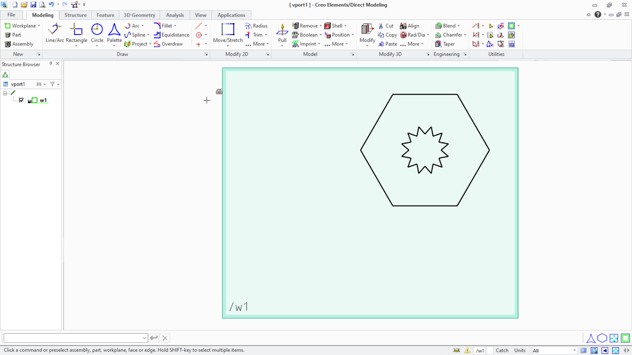Create a new Workplane
This screenshot has height=355, width=632.
pyautogui.click(x=20, y=26)
